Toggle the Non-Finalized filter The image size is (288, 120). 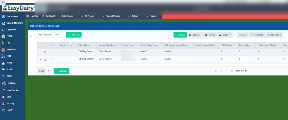[257, 35]
